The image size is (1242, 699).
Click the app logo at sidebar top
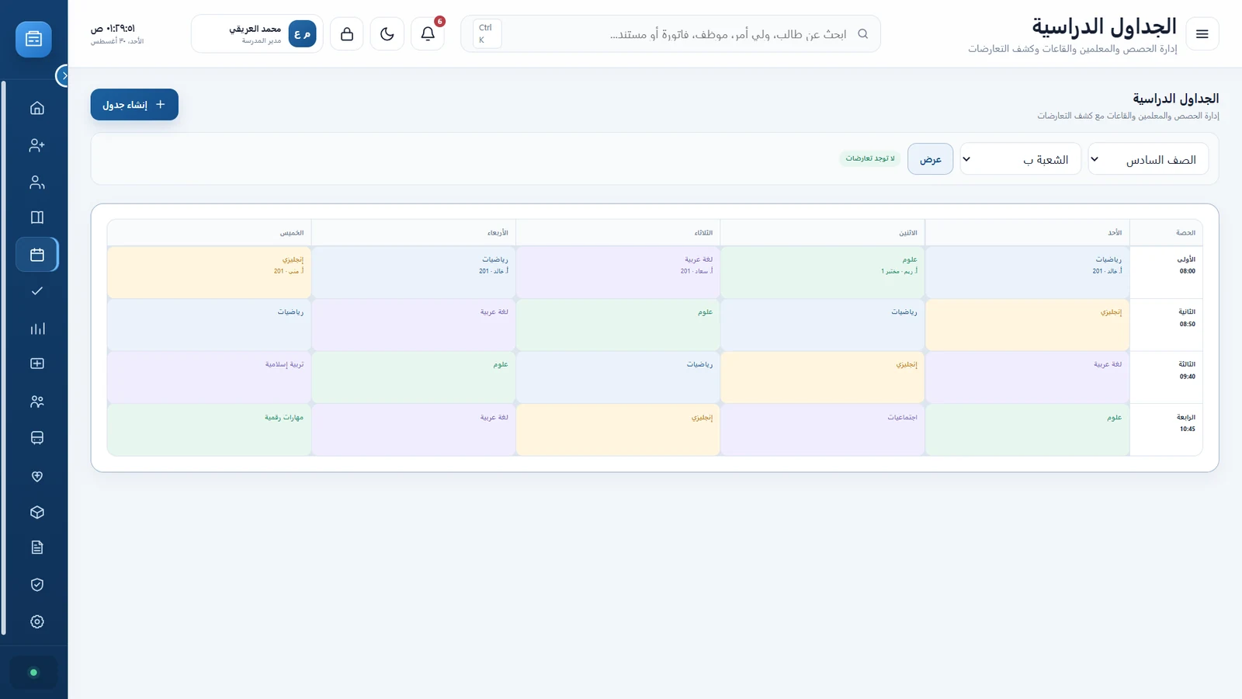(33, 39)
